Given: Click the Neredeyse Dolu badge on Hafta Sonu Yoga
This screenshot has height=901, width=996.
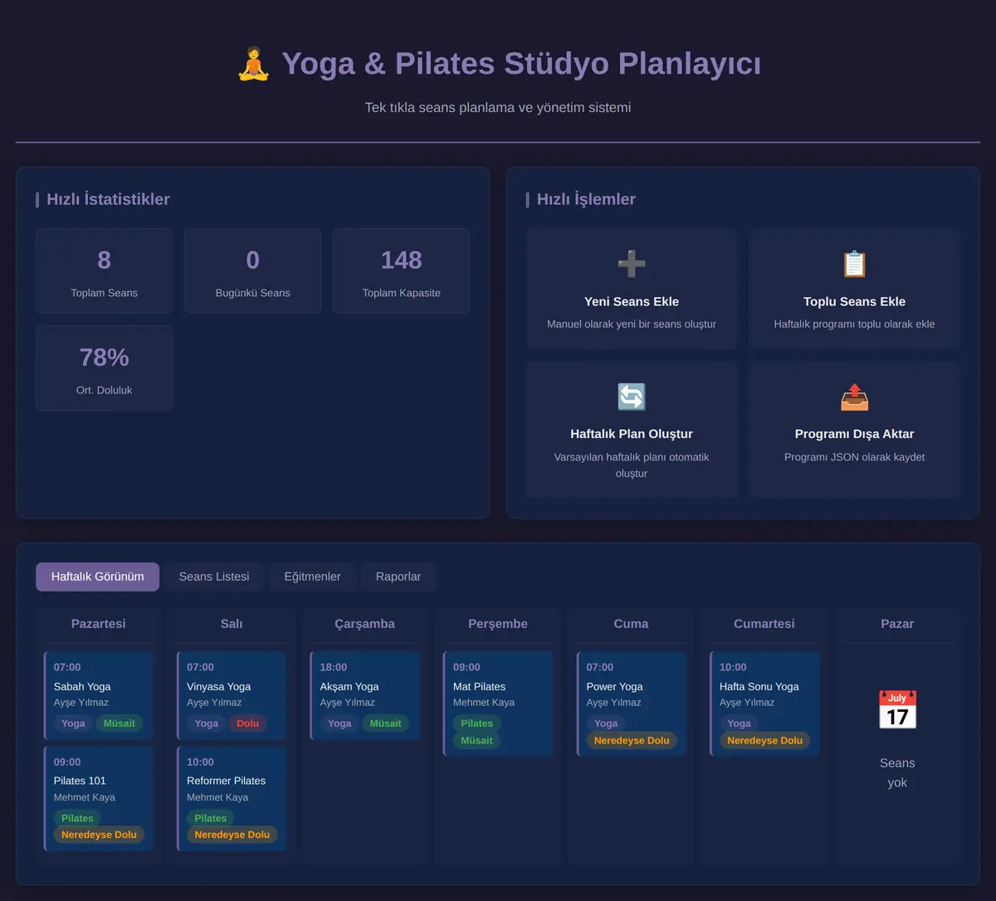Looking at the screenshot, I should click(764, 740).
